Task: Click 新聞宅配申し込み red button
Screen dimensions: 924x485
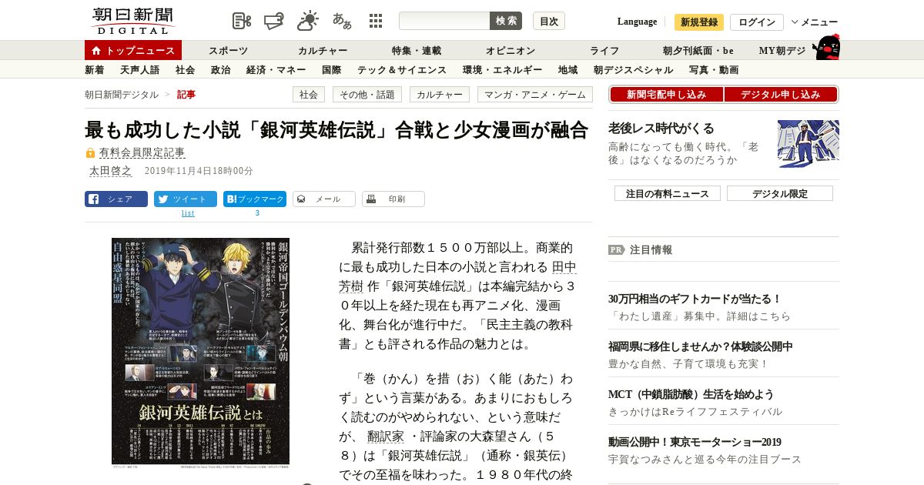Action: click(x=667, y=95)
